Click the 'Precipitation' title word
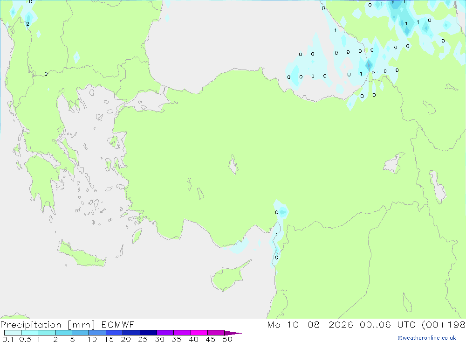The image size is (466, 342). point(31,325)
